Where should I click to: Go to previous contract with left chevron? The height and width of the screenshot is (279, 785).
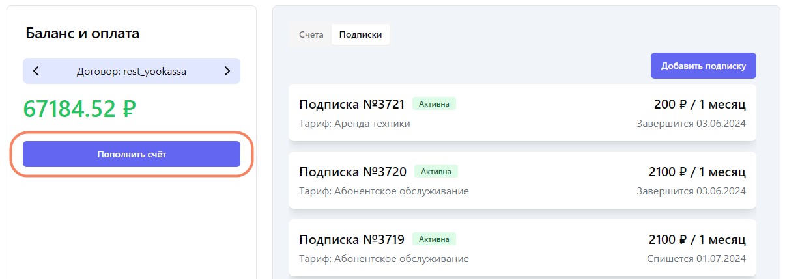(36, 71)
